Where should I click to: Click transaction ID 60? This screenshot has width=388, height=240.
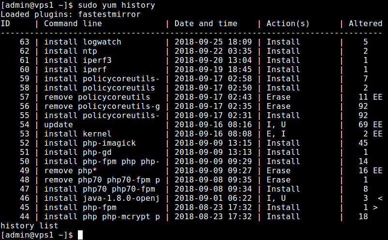tap(25, 69)
